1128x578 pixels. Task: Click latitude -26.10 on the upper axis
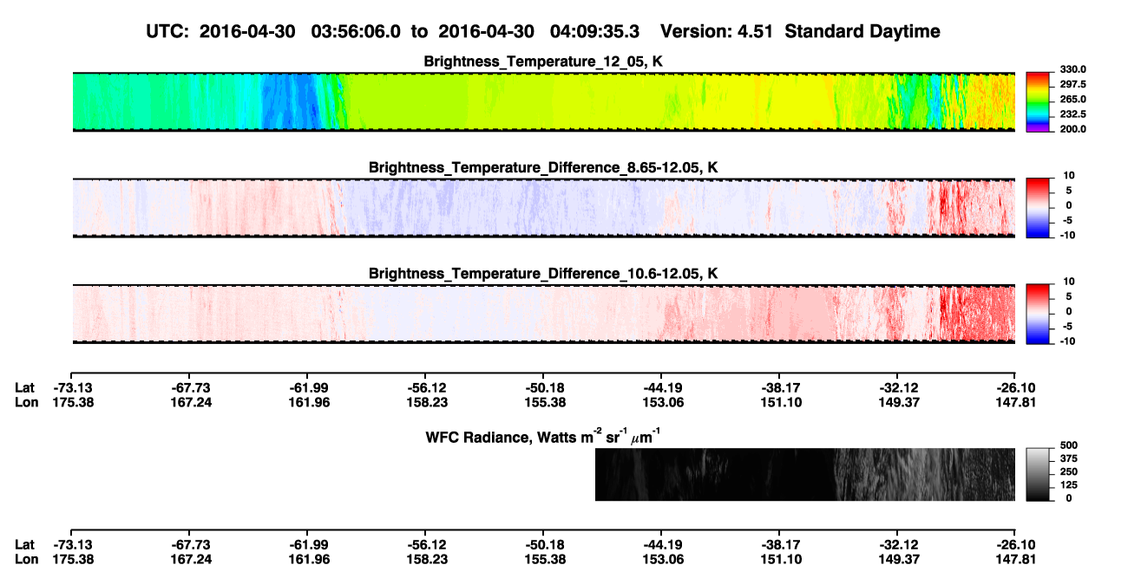1015,389
